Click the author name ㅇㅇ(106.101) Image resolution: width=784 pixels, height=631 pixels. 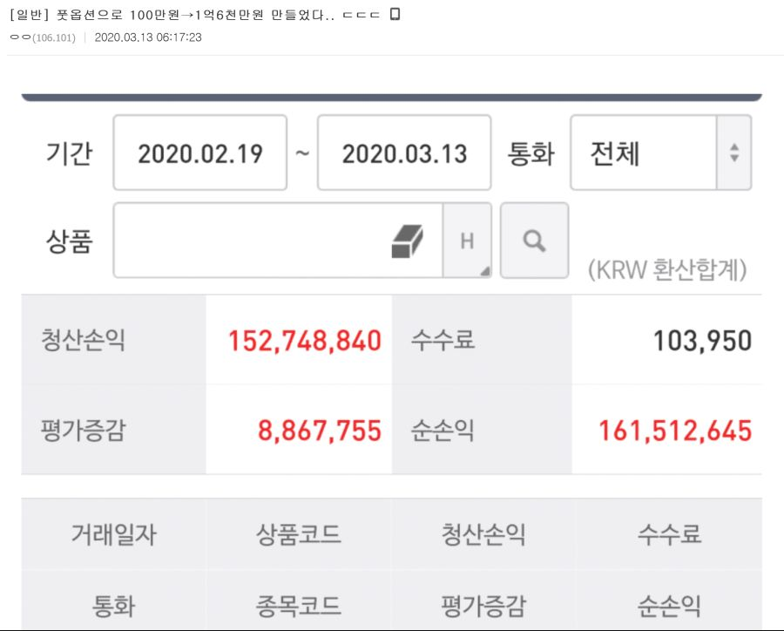(x=43, y=37)
